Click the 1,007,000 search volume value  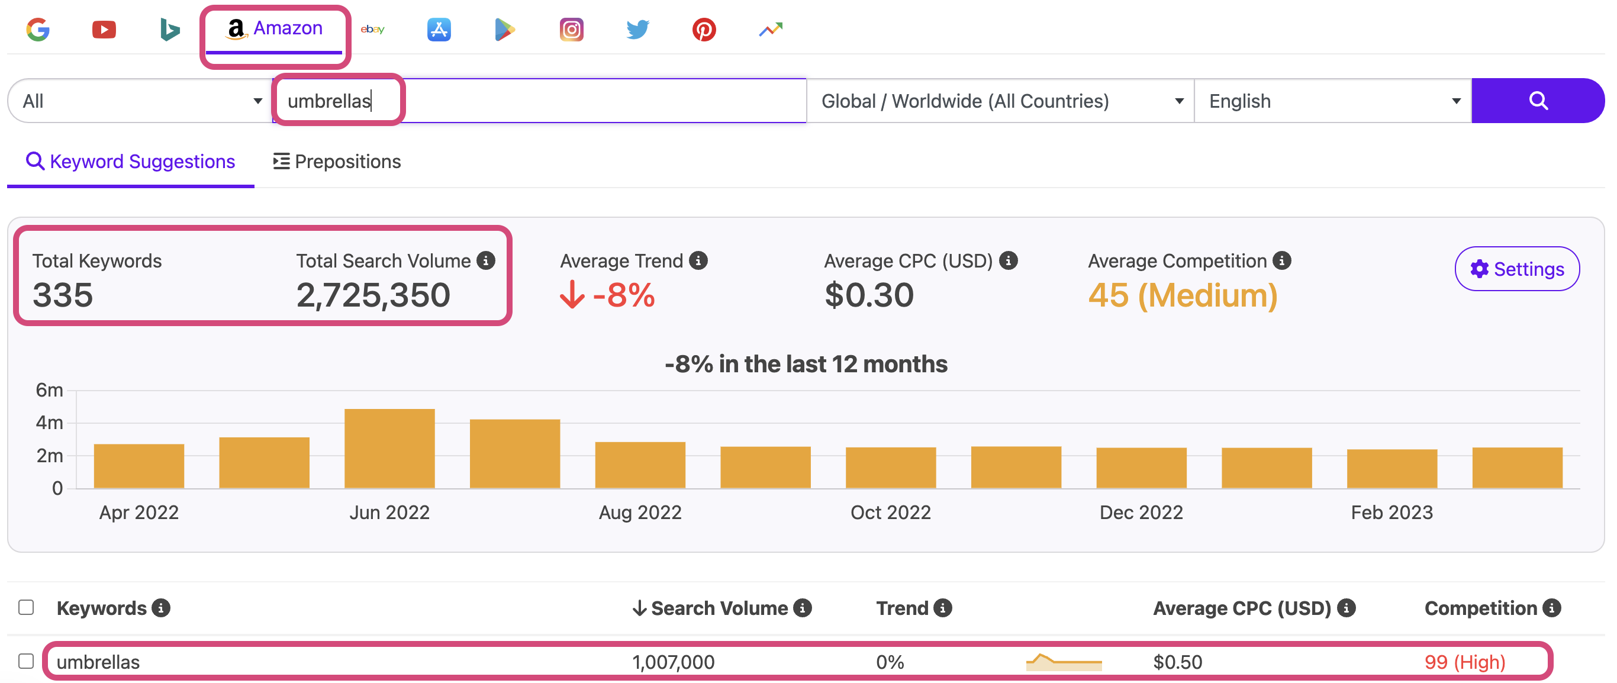pos(674,662)
